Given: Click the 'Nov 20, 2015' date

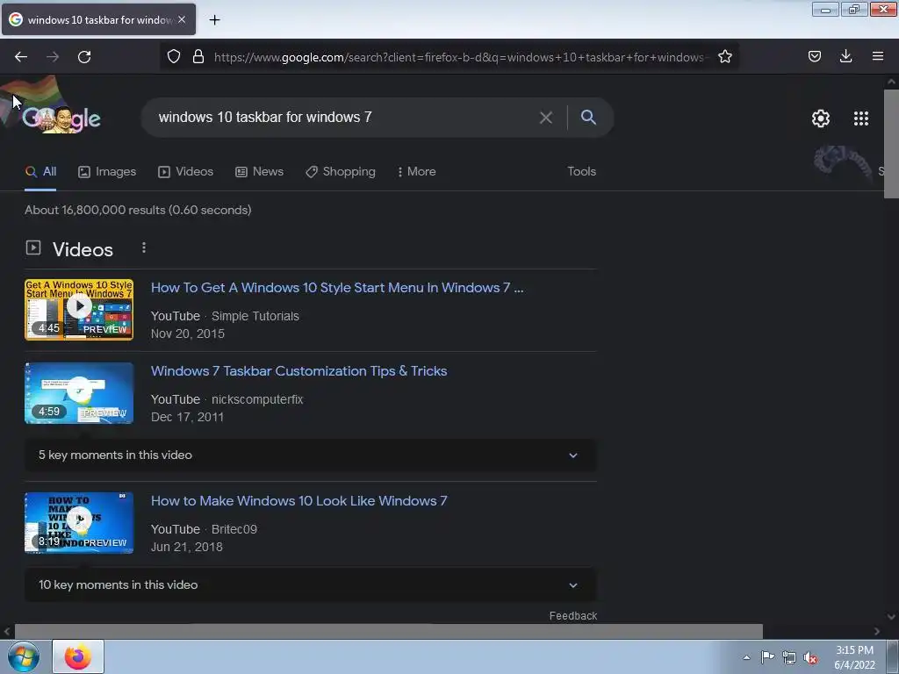Looking at the screenshot, I should (188, 333).
